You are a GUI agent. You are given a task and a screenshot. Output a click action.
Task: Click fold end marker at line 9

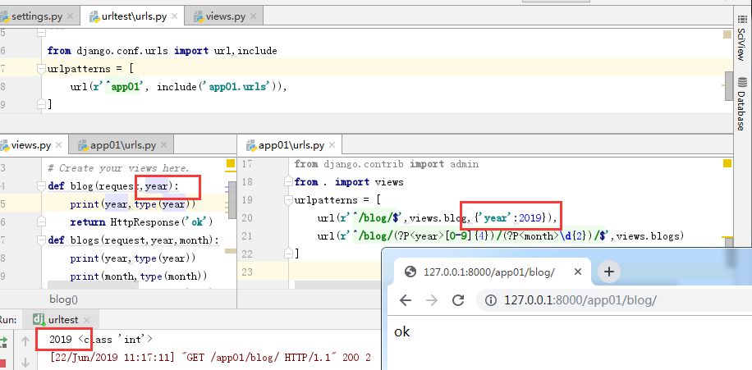click(41, 103)
